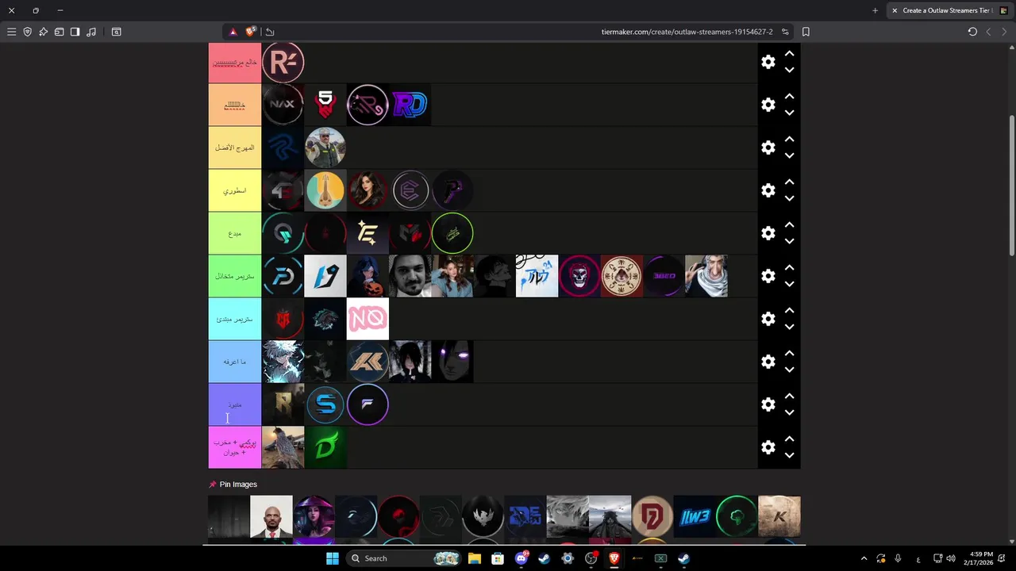Click the pin extensions icon in browser toolbar

pos(43,32)
